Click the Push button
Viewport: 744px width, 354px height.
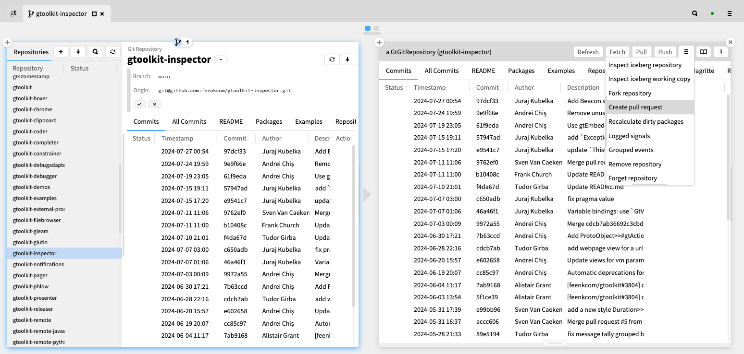(665, 52)
